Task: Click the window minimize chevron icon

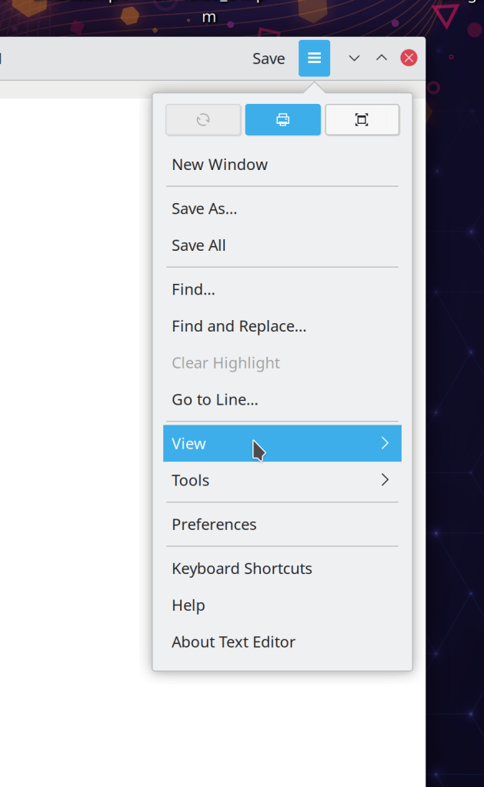Action: coord(355,58)
